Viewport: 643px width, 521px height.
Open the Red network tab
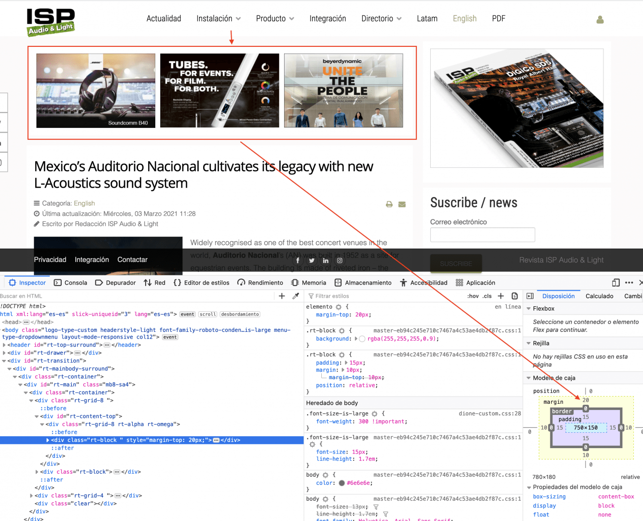click(154, 283)
